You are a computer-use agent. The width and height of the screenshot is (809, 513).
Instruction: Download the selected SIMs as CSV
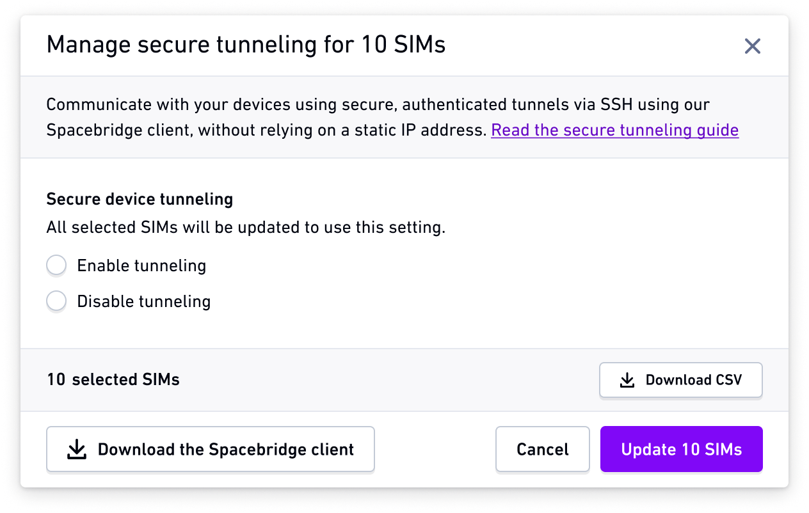[681, 380]
